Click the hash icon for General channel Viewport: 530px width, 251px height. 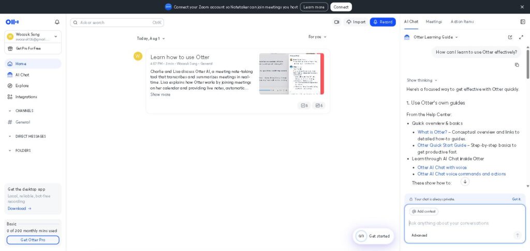10,122
